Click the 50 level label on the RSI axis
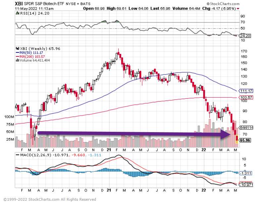The width and height of the screenshot is (272, 205). (x=243, y=28)
